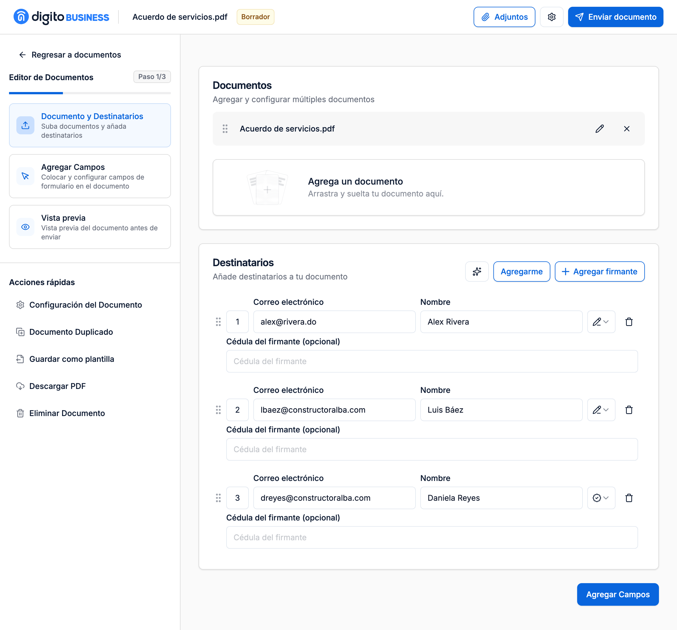This screenshot has height=630, width=677.
Task: Click Regresar a documentos
Action: click(x=70, y=55)
